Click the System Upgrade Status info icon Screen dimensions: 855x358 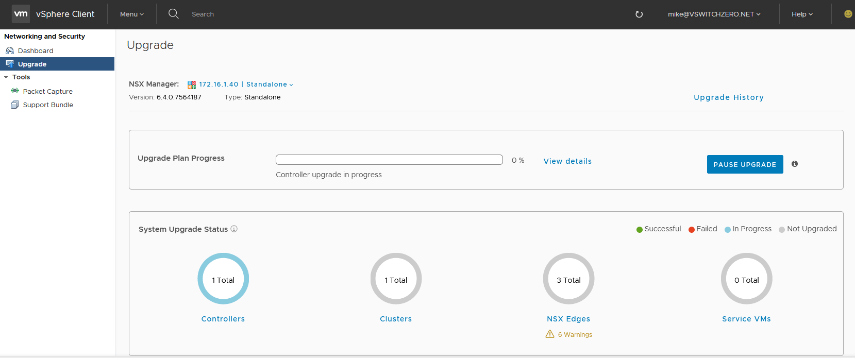(x=234, y=229)
